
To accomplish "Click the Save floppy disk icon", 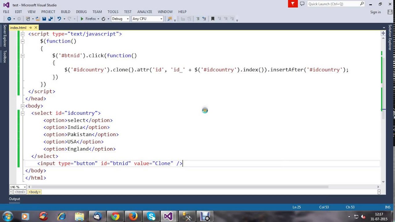I will pos(44,19).
